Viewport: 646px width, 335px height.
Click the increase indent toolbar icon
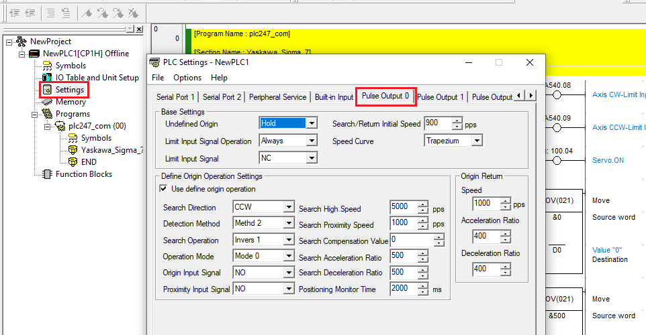[30, 13]
